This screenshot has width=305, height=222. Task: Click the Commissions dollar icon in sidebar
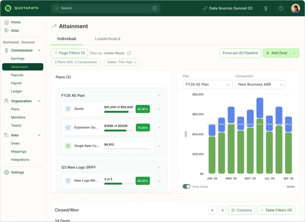click(6, 50)
